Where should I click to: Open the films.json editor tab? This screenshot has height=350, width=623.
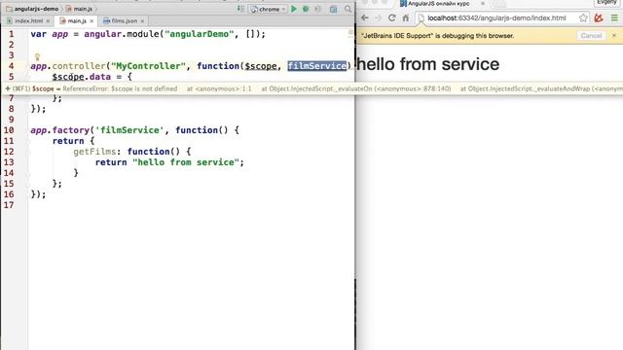[x=124, y=20]
